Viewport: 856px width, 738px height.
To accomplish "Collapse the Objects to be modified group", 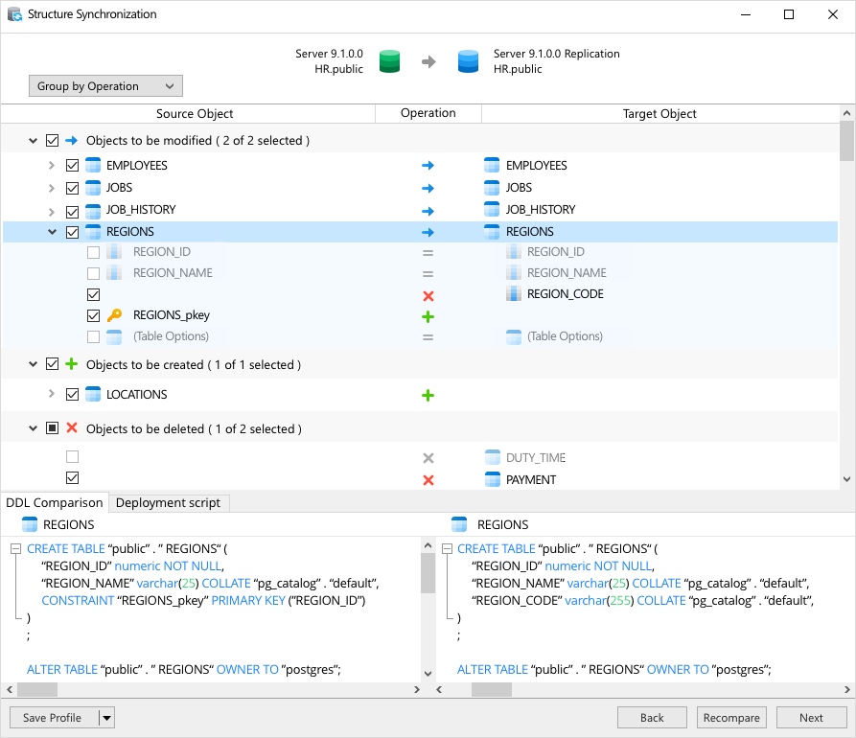I will tap(33, 140).
